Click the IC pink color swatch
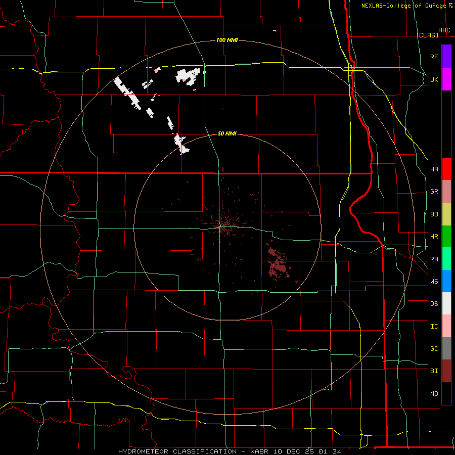The height and width of the screenshot is (455, 455). click(446, 326)
